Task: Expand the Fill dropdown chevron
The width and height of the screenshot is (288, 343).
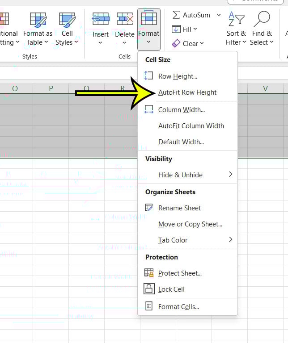Action: 195,29
